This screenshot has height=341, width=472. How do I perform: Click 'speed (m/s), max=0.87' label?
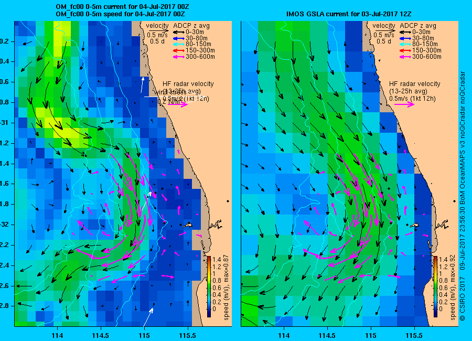tap(226, 287)
